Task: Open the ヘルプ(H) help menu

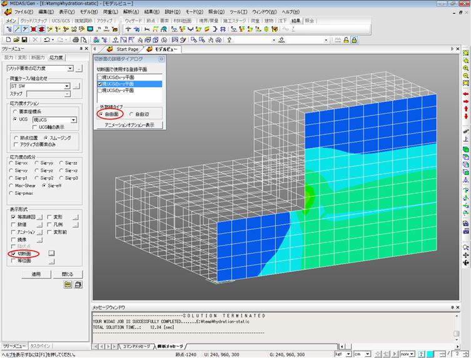Action: [x=290, y=12]
